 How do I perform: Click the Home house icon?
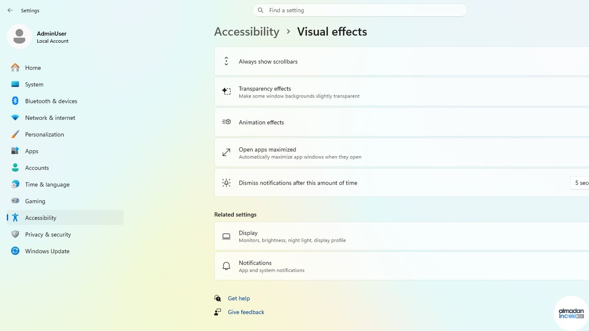(15, 68)
